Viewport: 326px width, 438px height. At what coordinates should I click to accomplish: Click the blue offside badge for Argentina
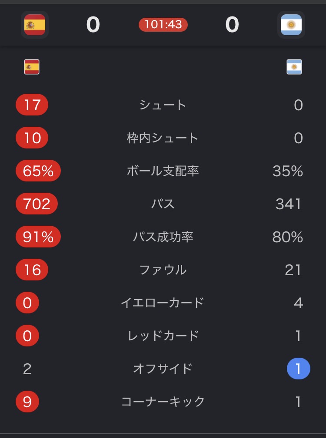point(298,369)
